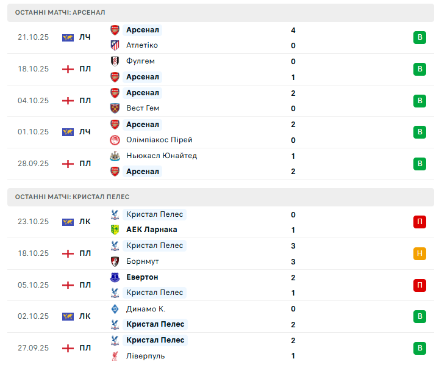Viewport: 439px width, 367px height.
Task: Select the Евертон team name
Action: (142, 277)
